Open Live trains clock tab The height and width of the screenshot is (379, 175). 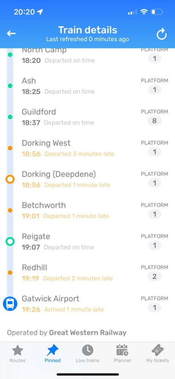point(87,354)
